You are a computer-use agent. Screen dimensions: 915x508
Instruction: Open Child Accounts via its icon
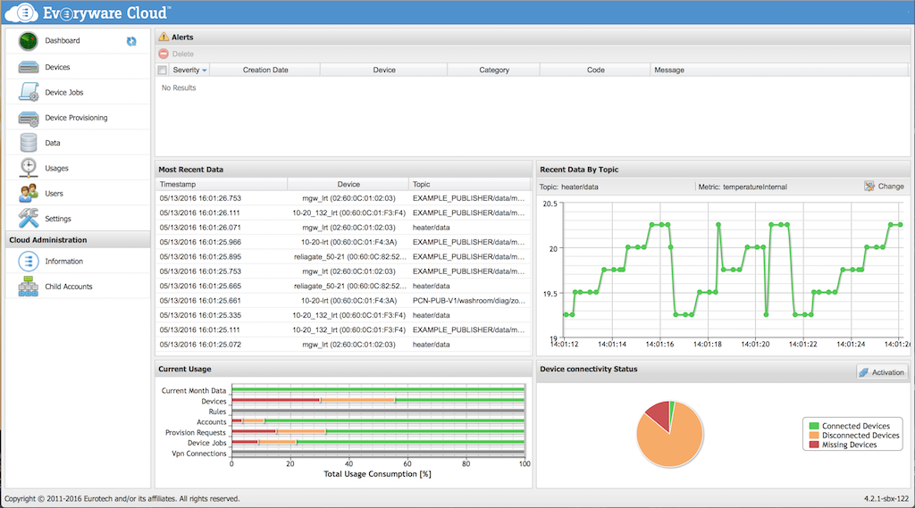pyautogui.click(x=29, y=287)
